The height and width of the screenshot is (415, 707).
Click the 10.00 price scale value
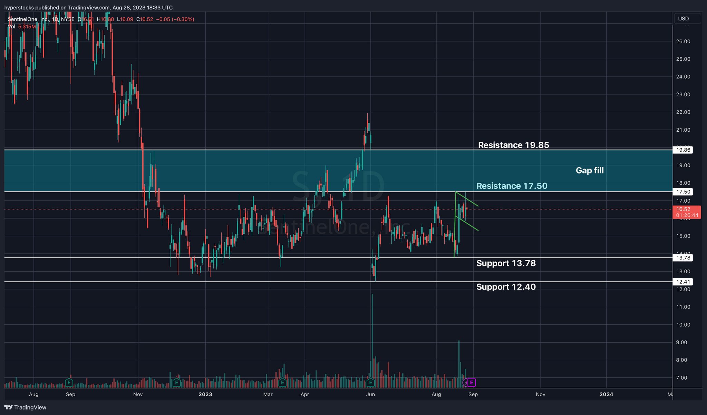pyautogui.click(x=683, y=325)
